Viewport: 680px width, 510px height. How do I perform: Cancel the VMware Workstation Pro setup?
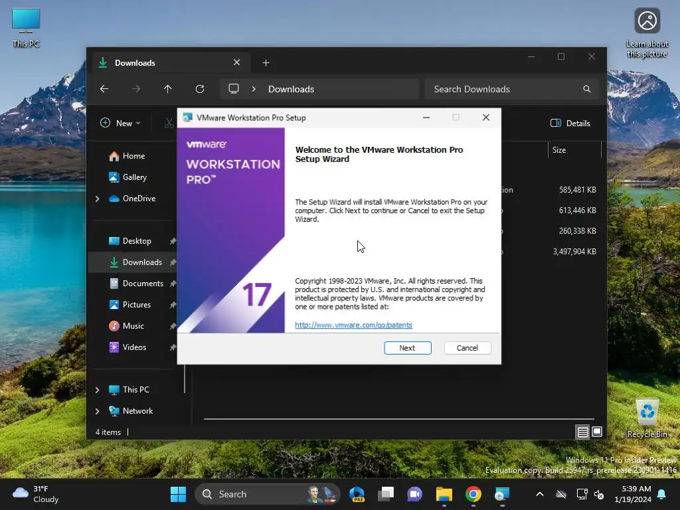pyautogui.click(x=467, y=348)
